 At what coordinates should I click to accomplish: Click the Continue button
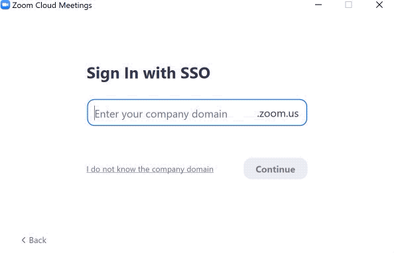[275, 169]
